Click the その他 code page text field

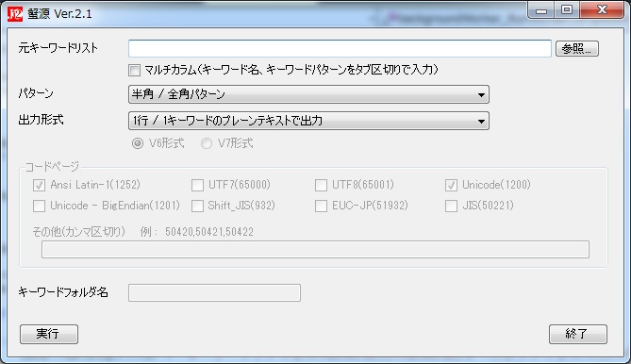click(315, 249)
